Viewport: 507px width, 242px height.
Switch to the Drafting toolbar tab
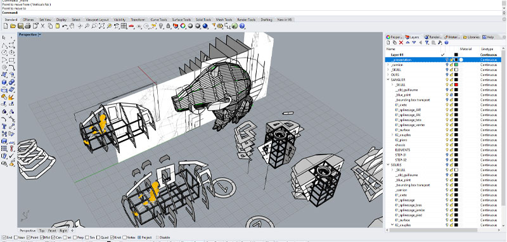click(266, 20)
